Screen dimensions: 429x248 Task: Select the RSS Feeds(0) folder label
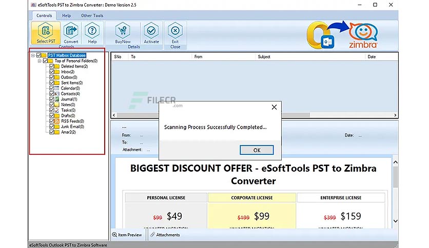72,121
